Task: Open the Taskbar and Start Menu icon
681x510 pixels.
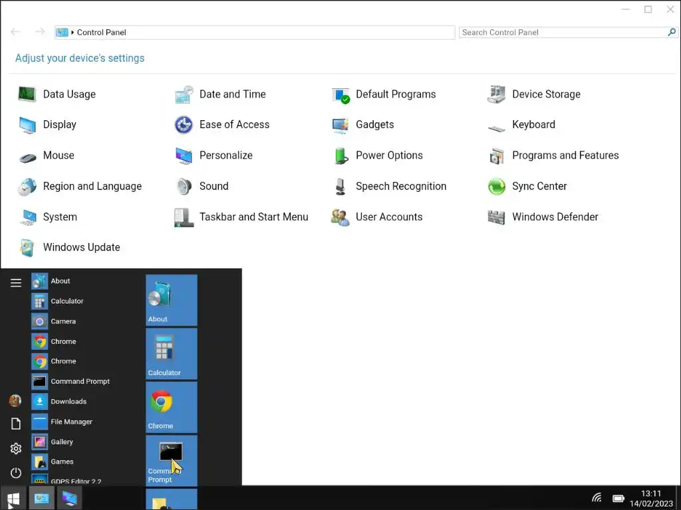Action: coord(184,217)
